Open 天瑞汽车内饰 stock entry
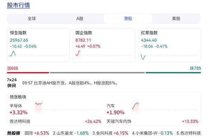The image size is (219, 140). click(119, 121)
